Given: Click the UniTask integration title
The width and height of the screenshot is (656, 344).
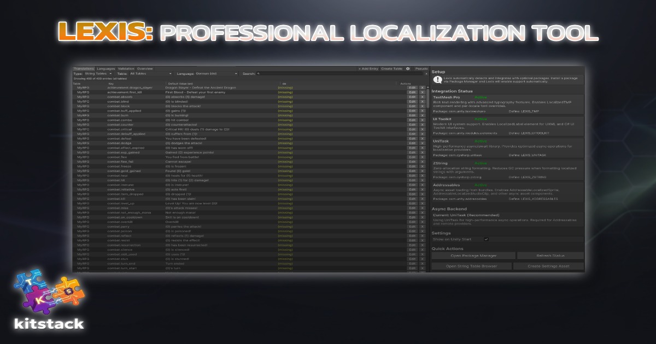Looking at the screenshot, I should pos(441,141).
